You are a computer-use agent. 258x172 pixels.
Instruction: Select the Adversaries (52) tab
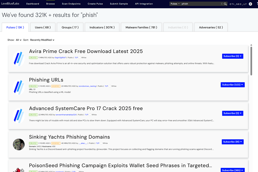pyautogui.click(x=211, y=27)
